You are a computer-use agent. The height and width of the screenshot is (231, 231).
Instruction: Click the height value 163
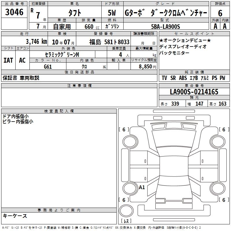(222, 104)
